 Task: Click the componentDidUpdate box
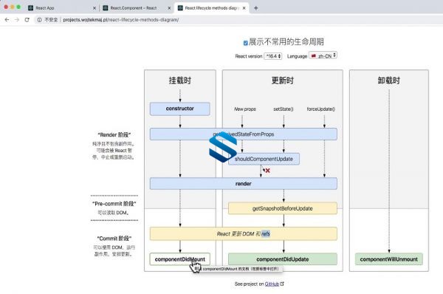point(283,259)
